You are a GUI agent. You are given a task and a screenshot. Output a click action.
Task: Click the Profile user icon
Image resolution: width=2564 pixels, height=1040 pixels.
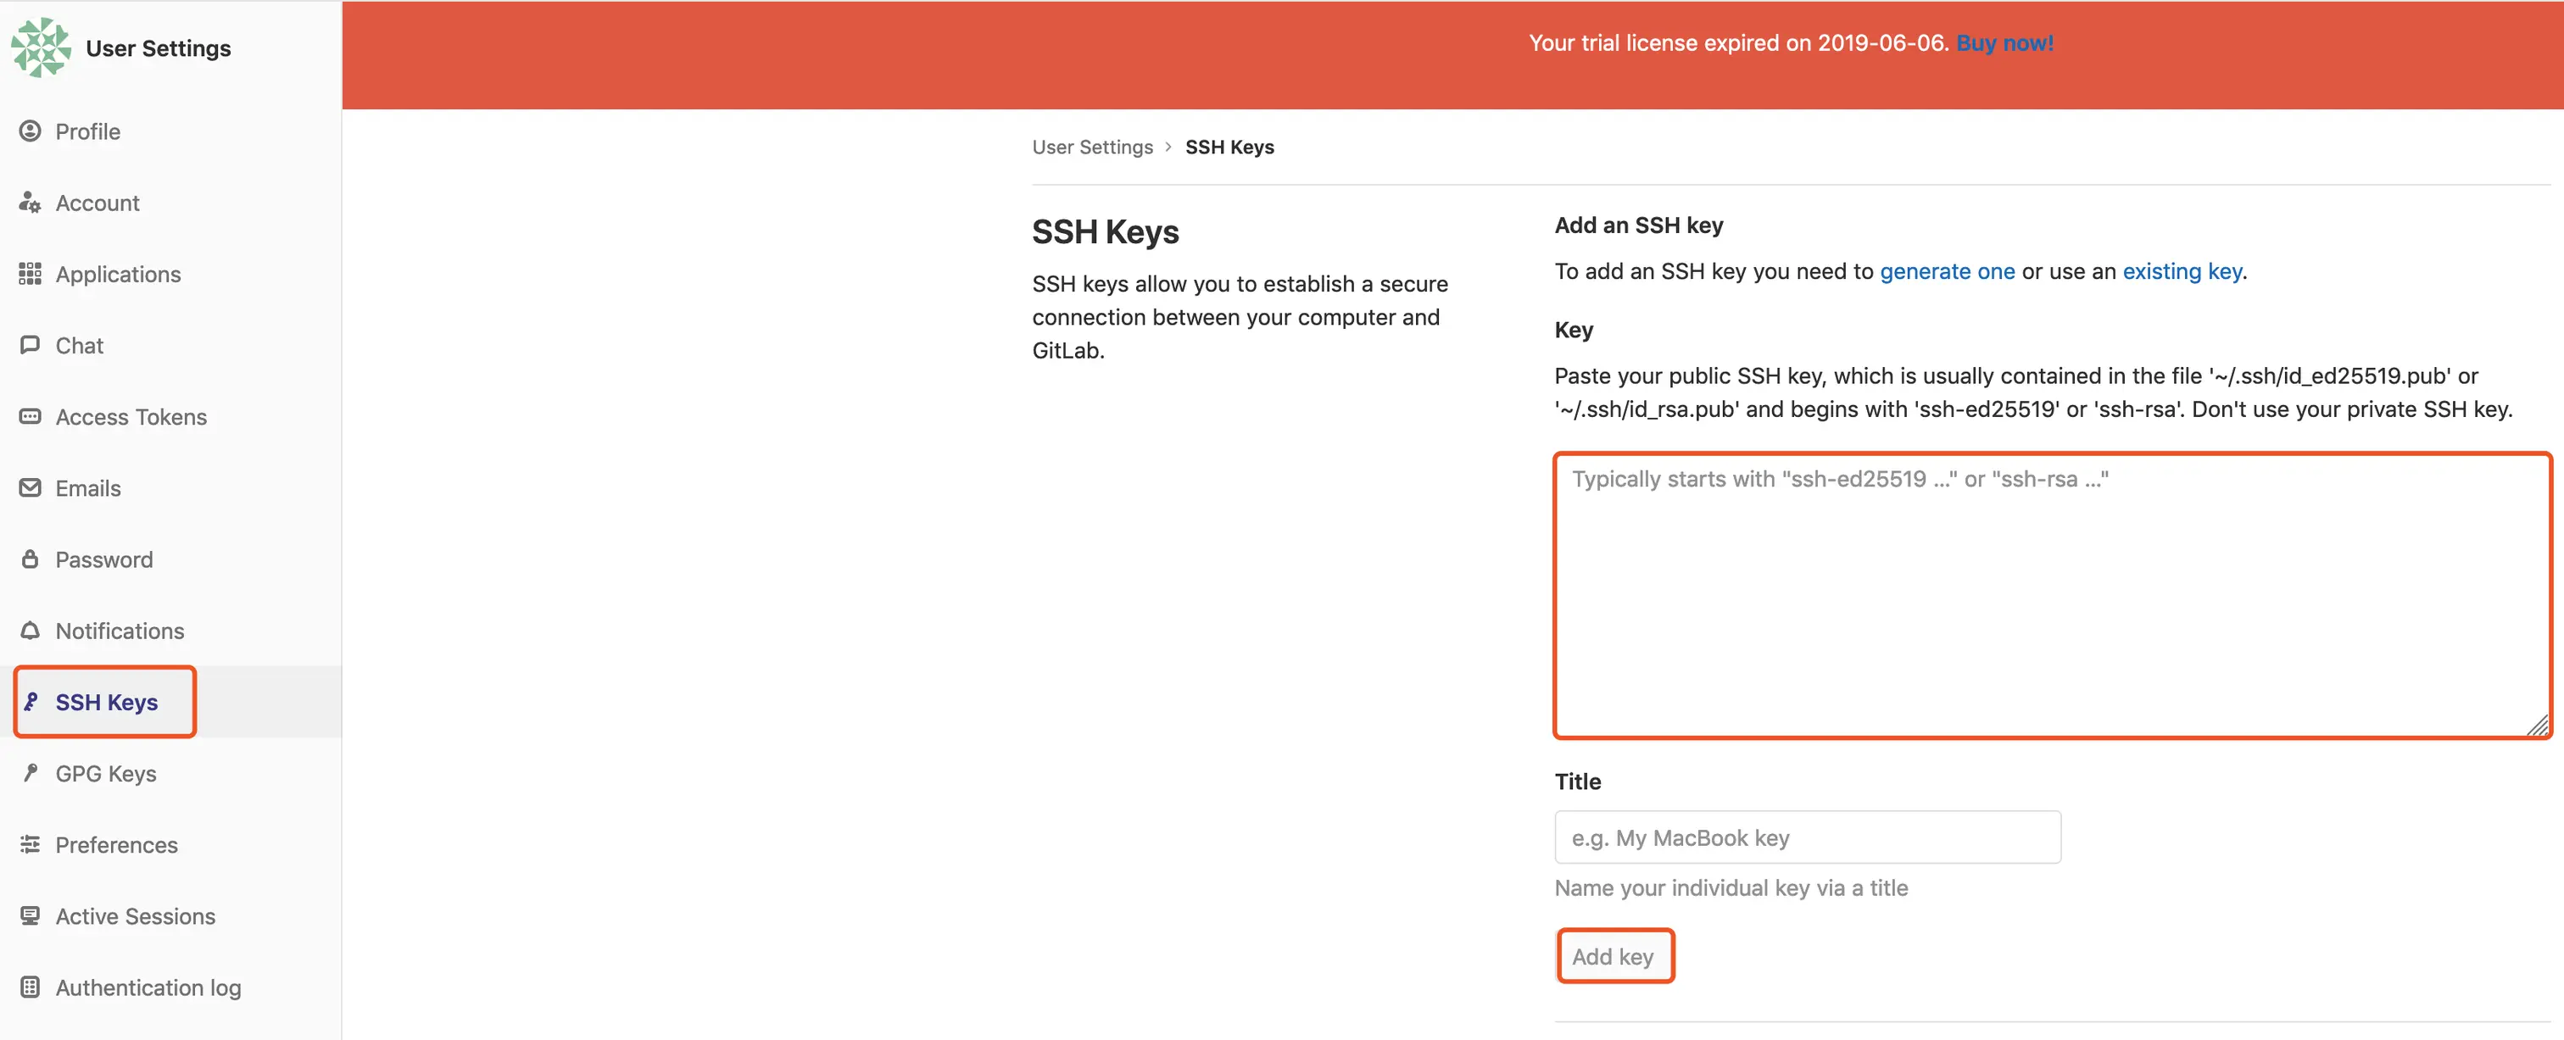coord(30,131)
